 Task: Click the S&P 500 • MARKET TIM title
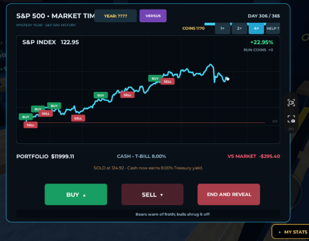click(x=55, y=16)
